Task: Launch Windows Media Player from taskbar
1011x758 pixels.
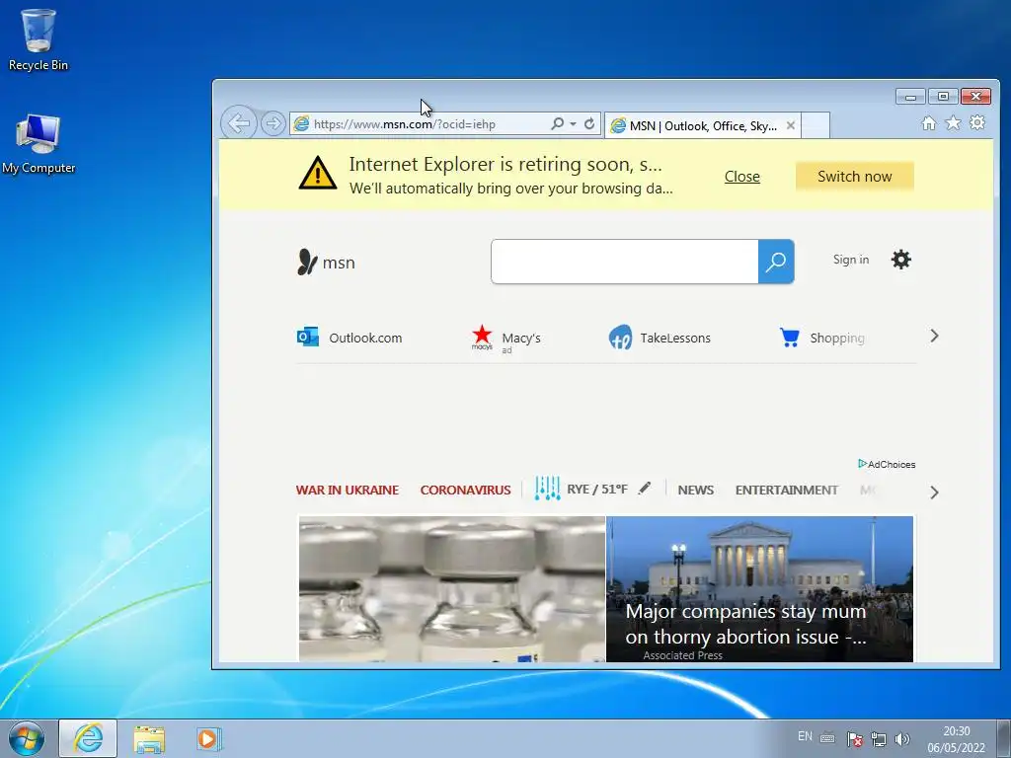Action: (208, 738)
